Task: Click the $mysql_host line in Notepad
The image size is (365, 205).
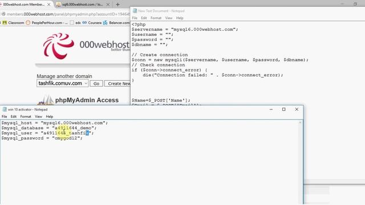Action: coord(55,123)
